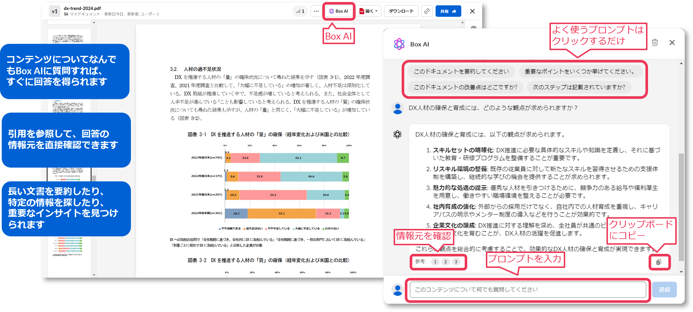Open the more options ellipsis menu
The width and height of the screenshot is (693, 312).
tap(316, 11)
